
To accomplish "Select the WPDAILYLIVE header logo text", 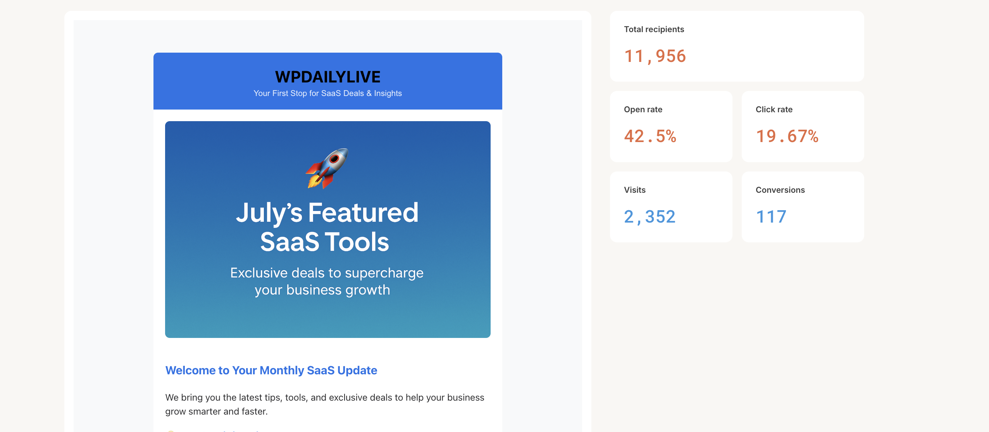I will (327, 76).
